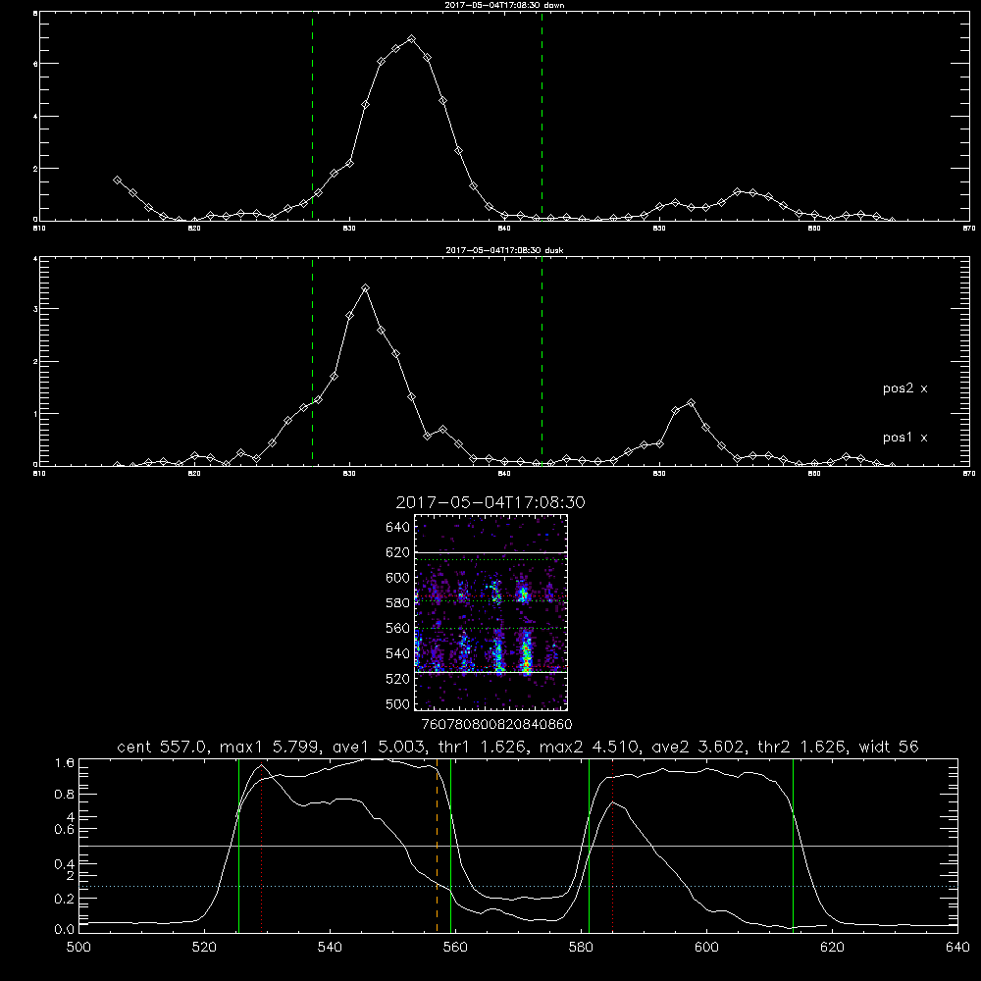Open the spectral heat map image
This screenshot has height=981, width=981.
pyautogui.click(x=491, y=612)
